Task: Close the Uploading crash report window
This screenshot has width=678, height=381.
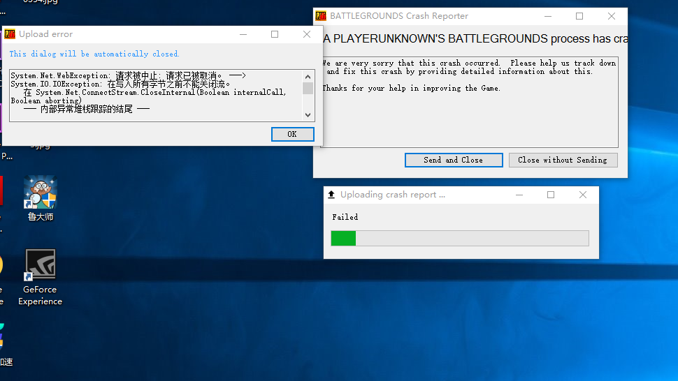Action: [x=583, y=195]
